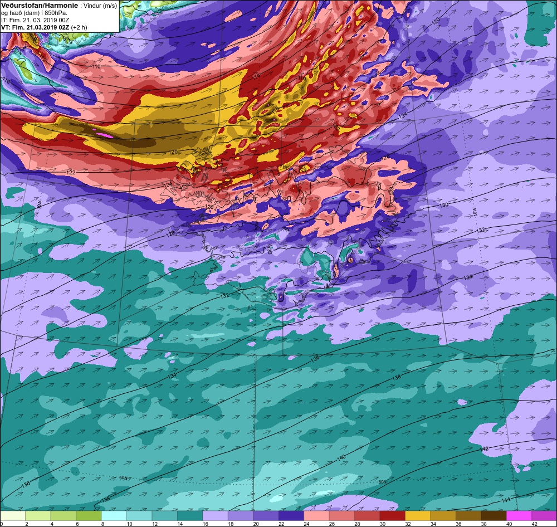This screenshot has width=557, height=527.
Task: Click the golden yellow 32–34 m/s legend swatch
Action: click(x=418, y=516)
